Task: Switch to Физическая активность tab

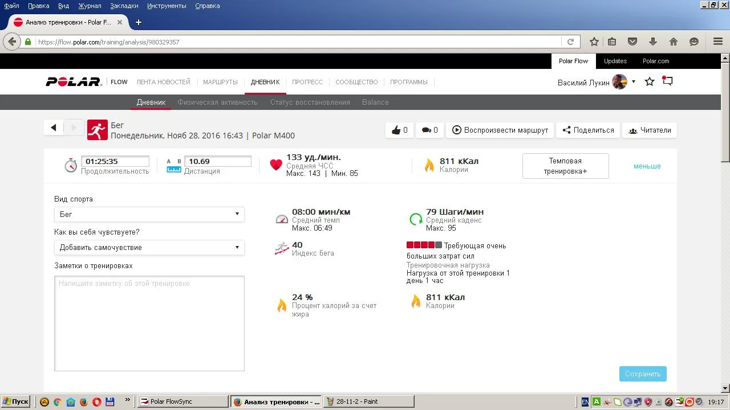Action: [217, 102]
